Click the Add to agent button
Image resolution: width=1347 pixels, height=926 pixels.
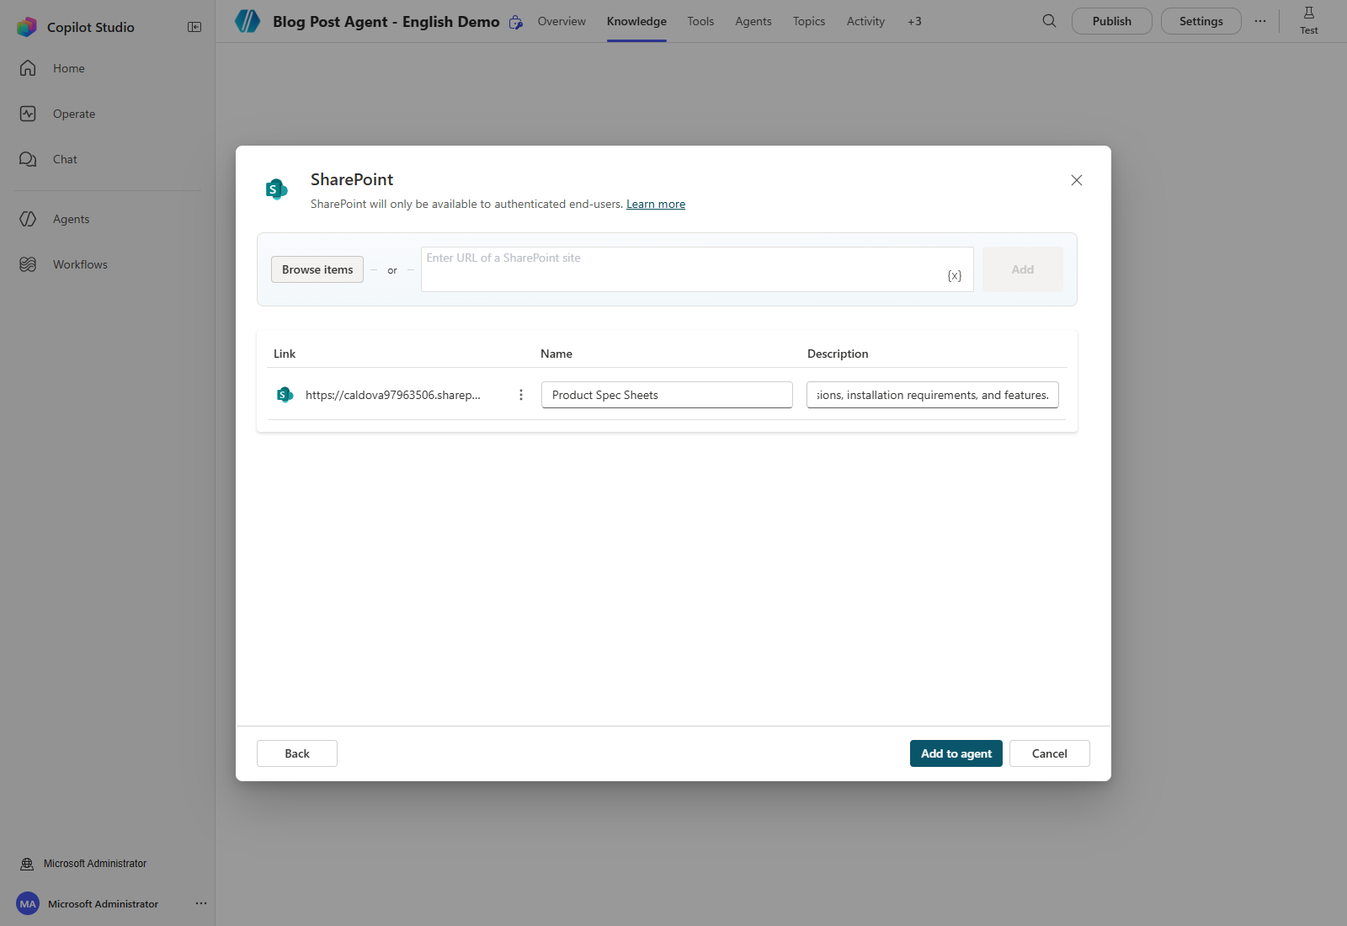tap(956, 753)
